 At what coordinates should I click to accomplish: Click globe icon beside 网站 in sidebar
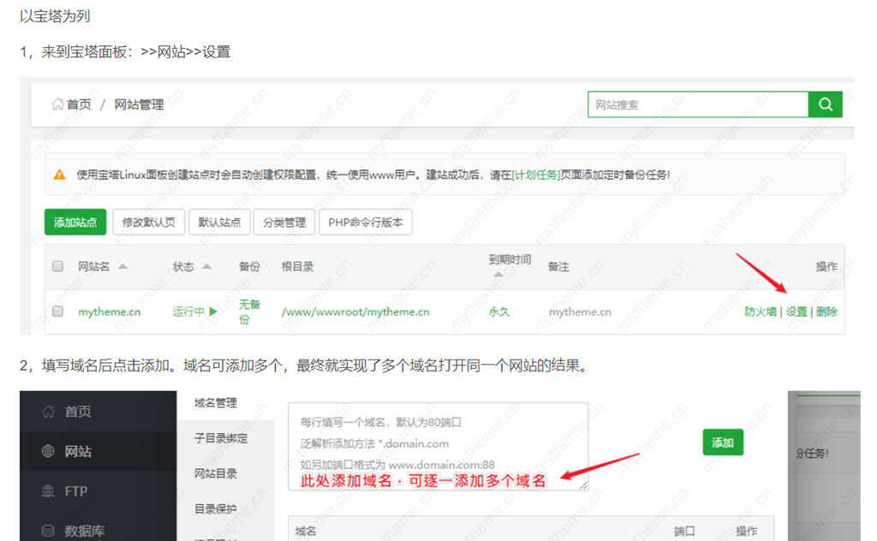(x=48, y=451)
